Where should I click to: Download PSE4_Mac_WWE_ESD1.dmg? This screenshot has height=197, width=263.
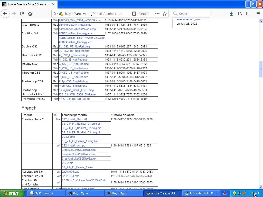click(76, 90)
